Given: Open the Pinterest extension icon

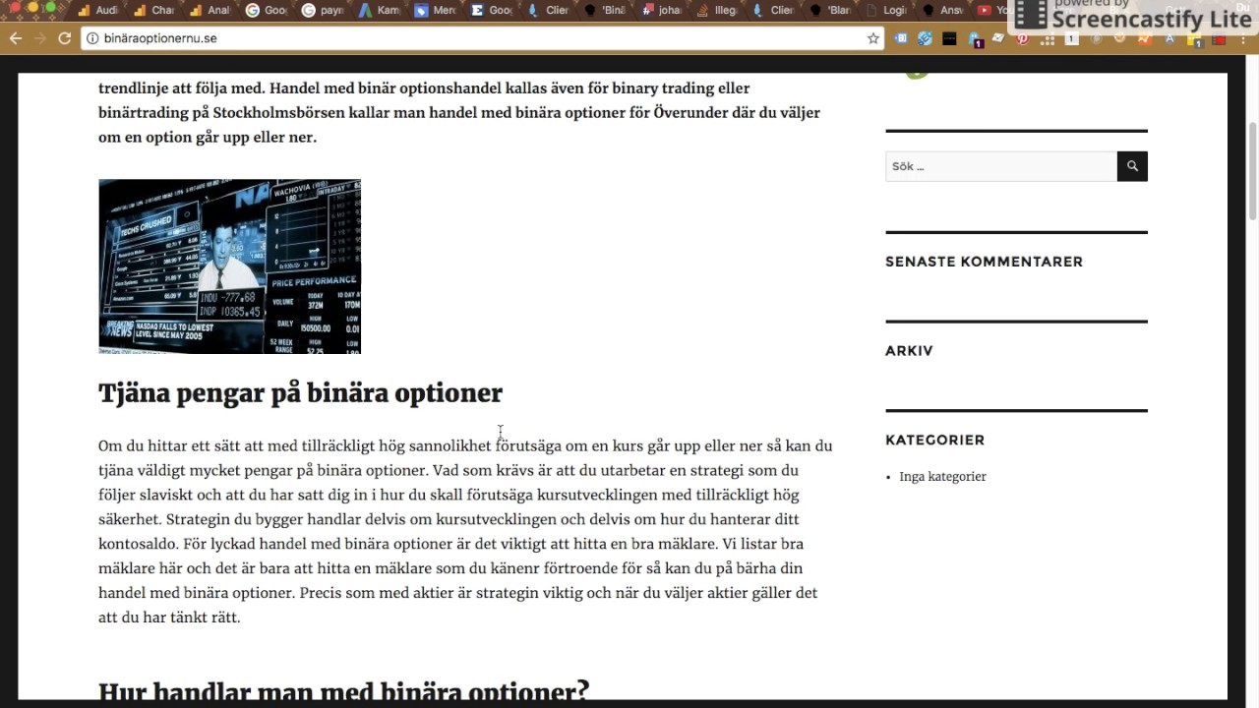Looking at the screenshot, I should point(1022,38).
